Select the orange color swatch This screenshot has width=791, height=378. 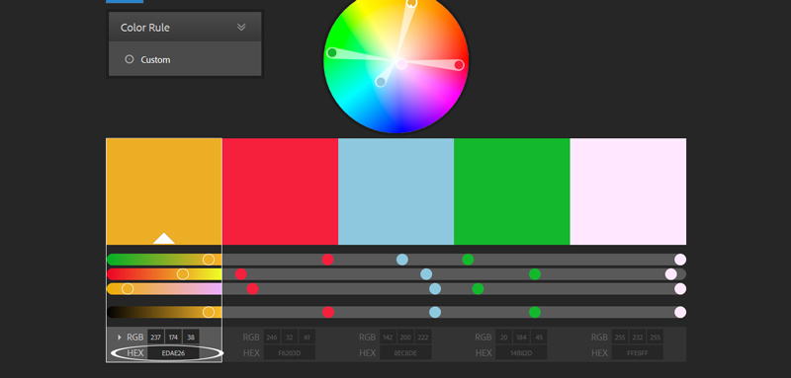pyautogui.click(x=164, y=191)
